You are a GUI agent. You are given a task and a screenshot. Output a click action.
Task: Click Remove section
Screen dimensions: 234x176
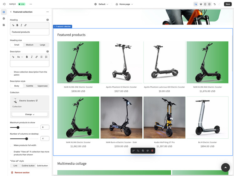pyautogui.click(x=20, y=173)
